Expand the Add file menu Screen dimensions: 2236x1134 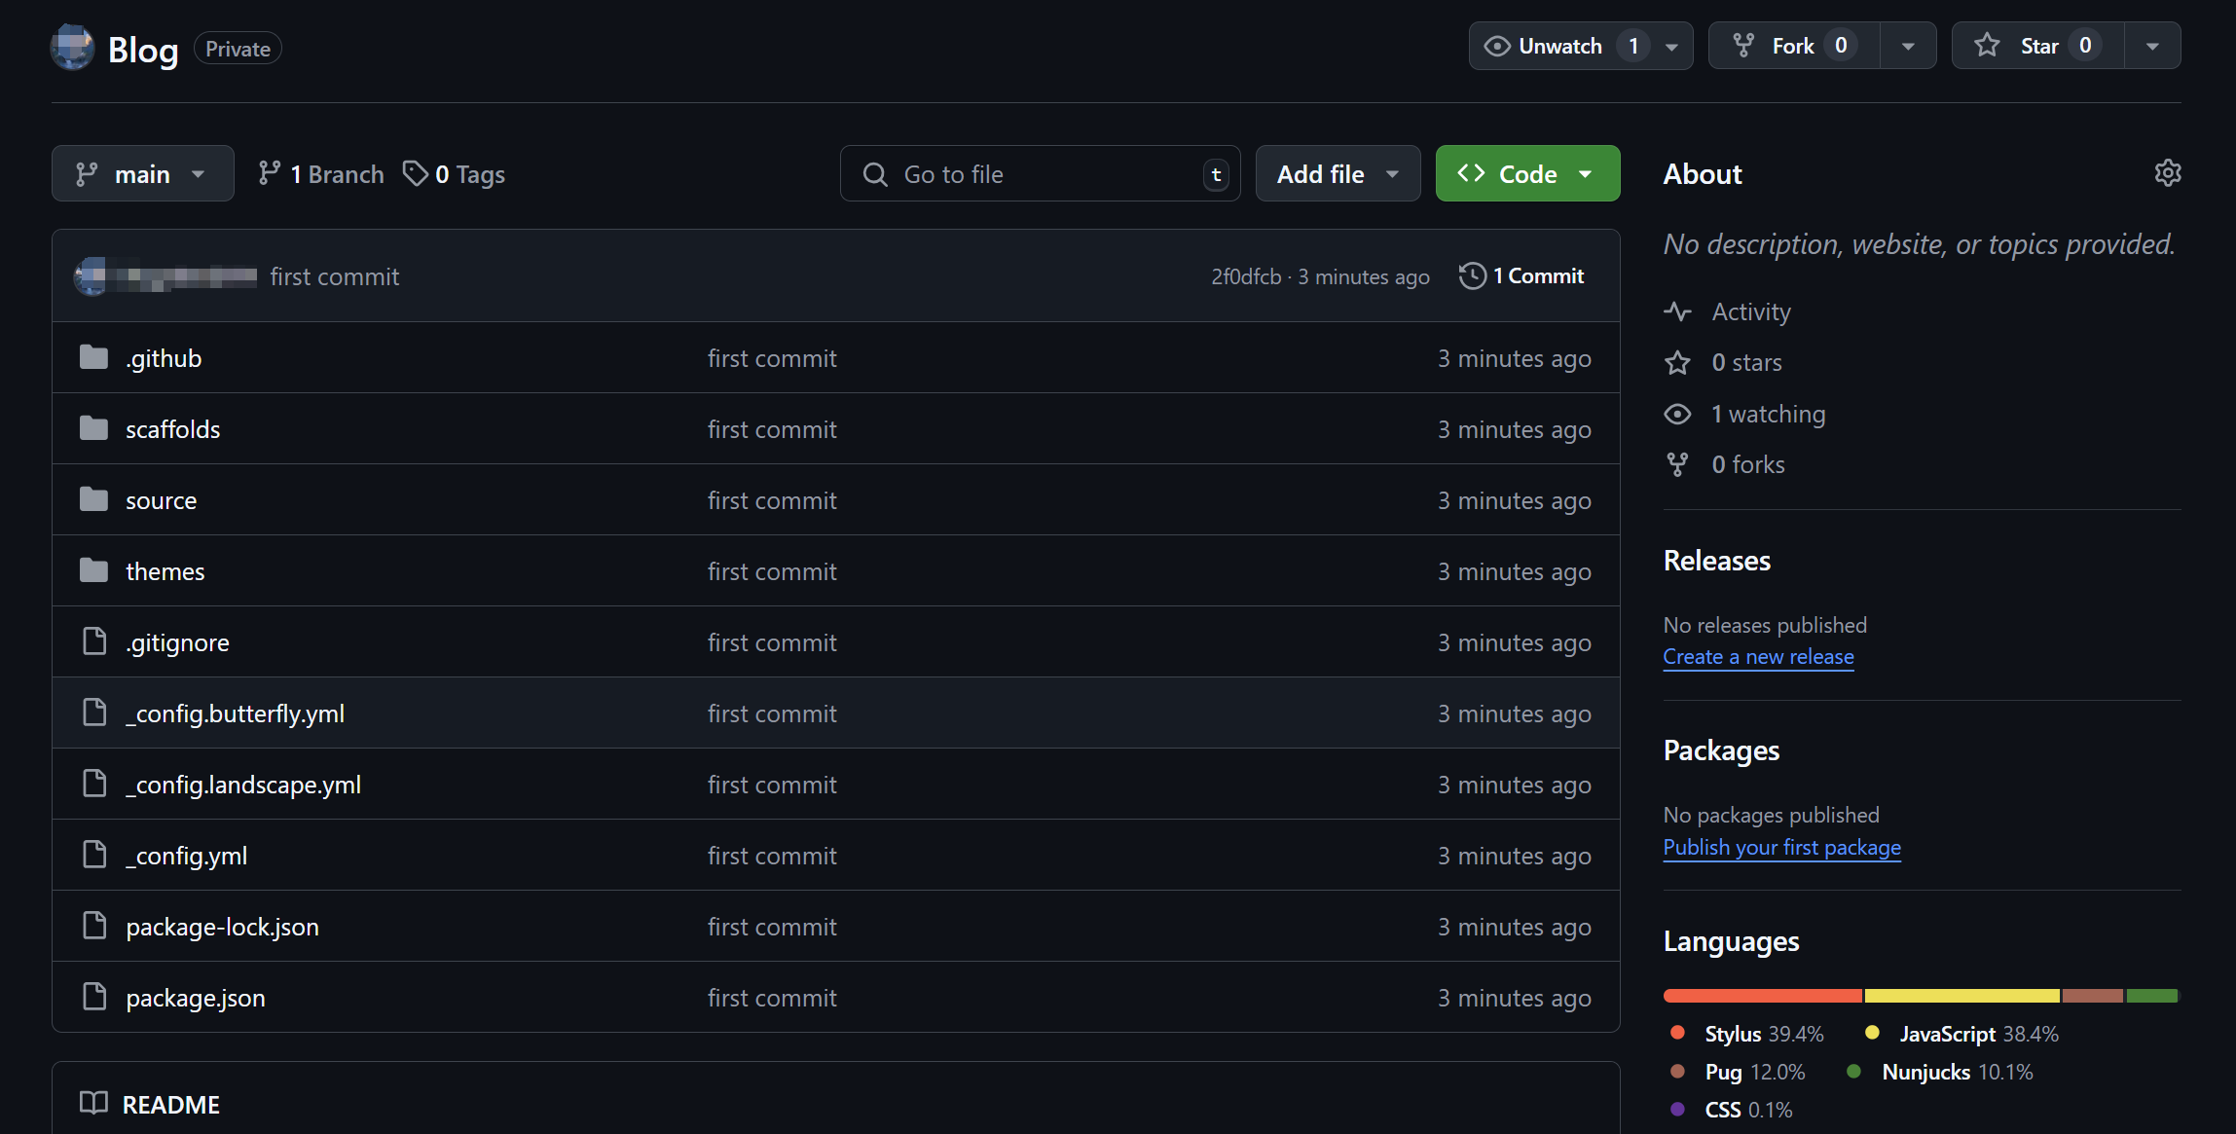[x=1338, y=173]
